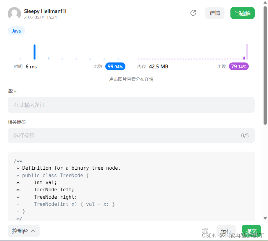Focus the 在此输入备注 notes field
268x241 pixels.
coord(131,105)
